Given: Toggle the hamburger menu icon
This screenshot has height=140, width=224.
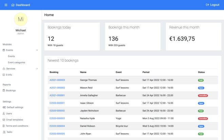Looking at the screenshot, I should point(6,5).
